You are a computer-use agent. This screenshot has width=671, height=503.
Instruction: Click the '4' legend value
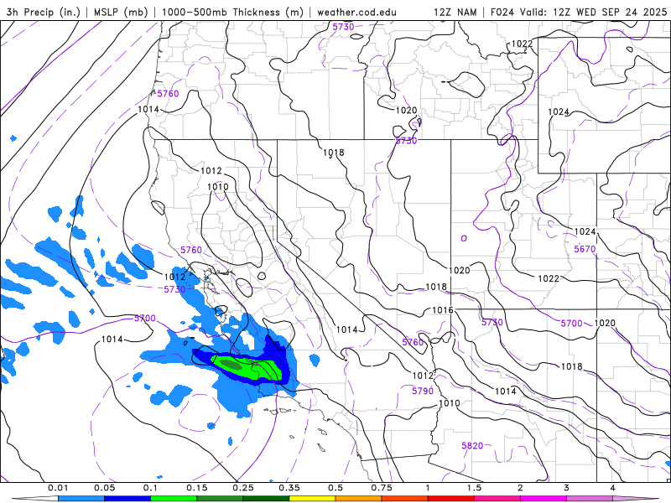pos(613,488)
